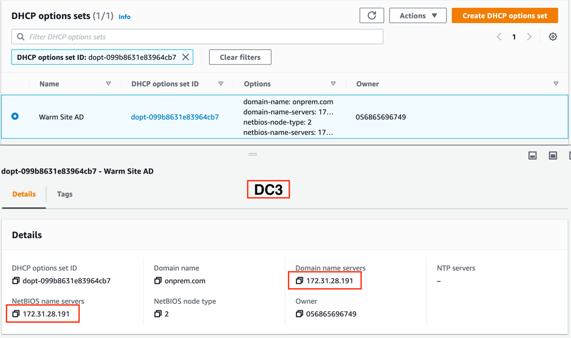Image resolution: width=571 pixels, height=338 pixels.
Task: Refresh the DHCP options sets list
Action: [371, 15]
